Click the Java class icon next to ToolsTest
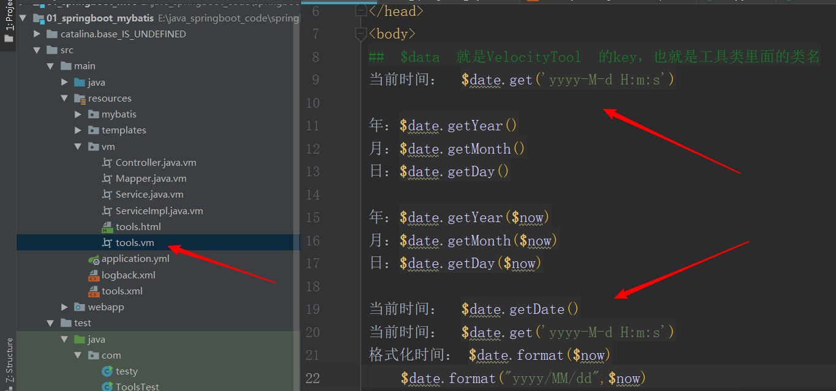Screen dimensions: 836x391 pyautogui.click(x=106, y=386)
